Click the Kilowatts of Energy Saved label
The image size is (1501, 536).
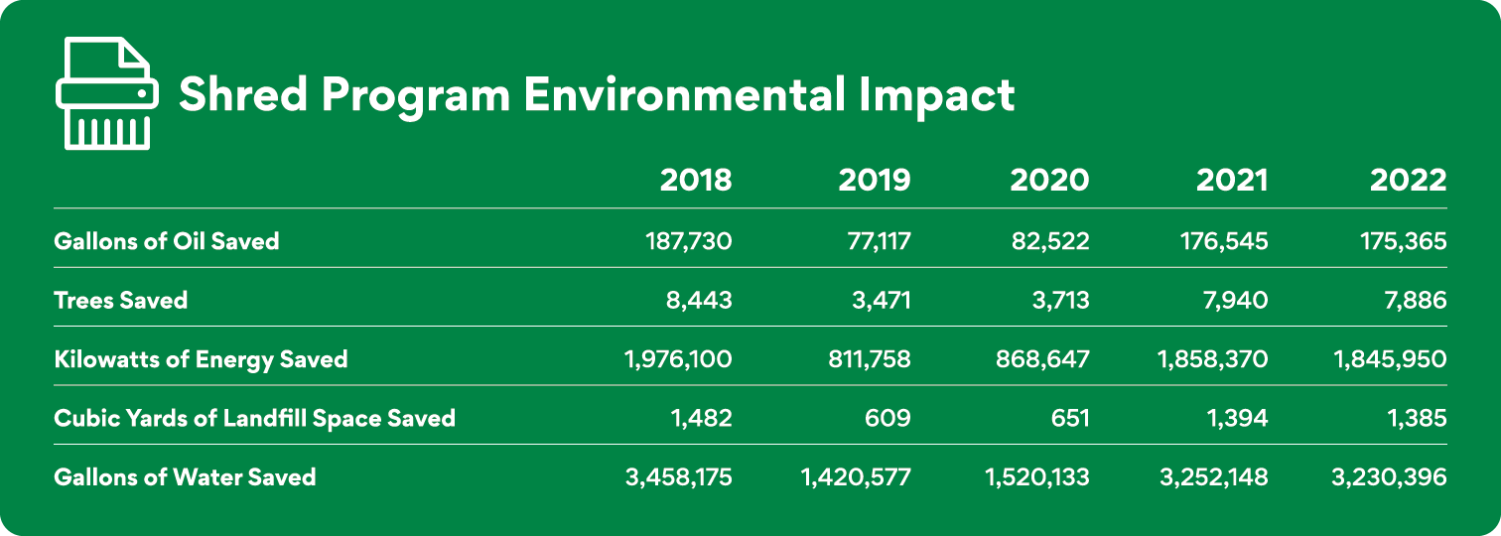(201, 358)
